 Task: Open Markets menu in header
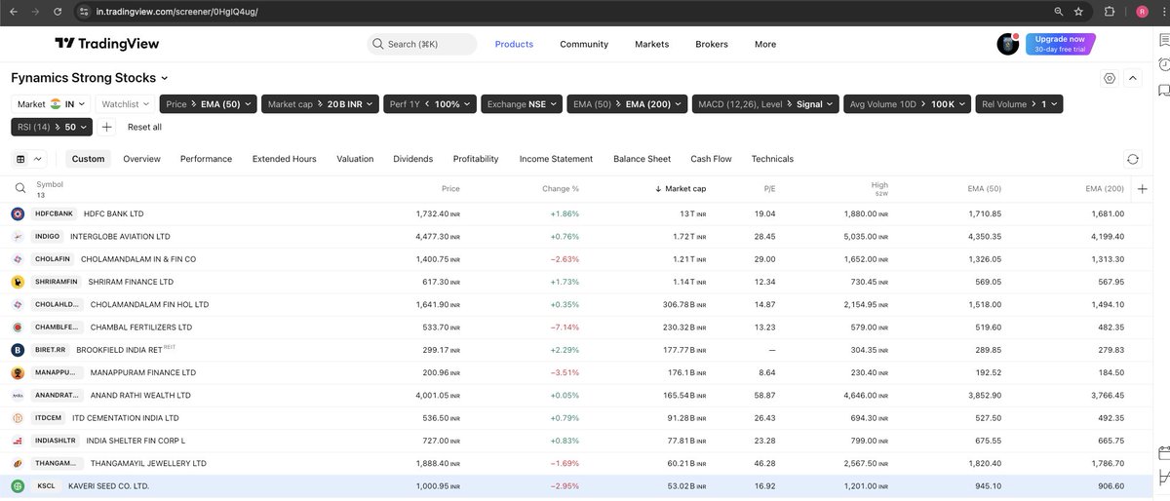[651, 44]
